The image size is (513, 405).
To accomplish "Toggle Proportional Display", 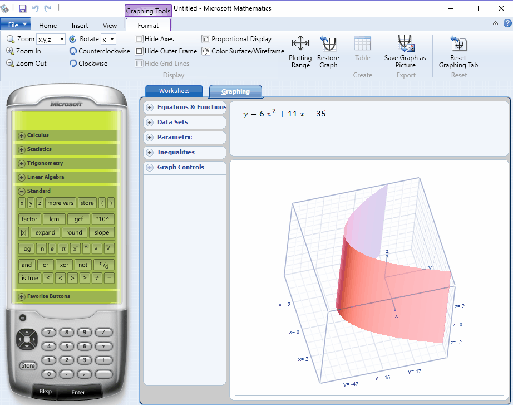I will point(236,39).
